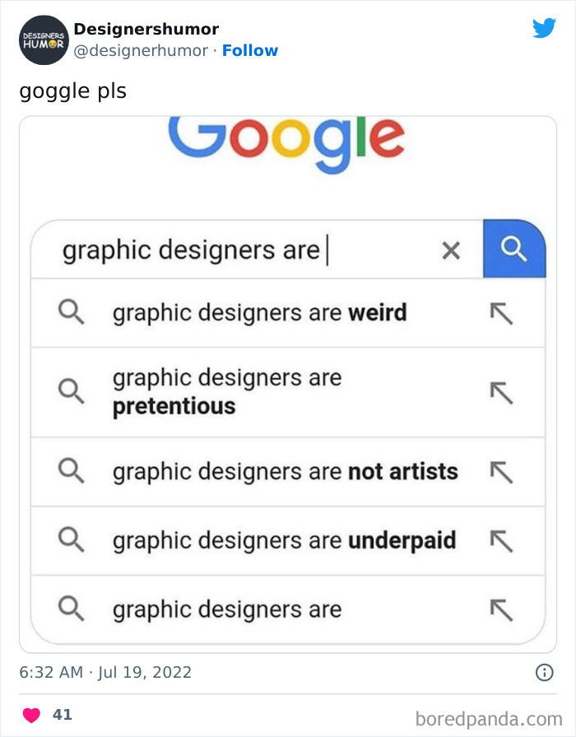
Task: Click the magnifier icon beside 'graphic designers are weird'
Action: point(72,313)
